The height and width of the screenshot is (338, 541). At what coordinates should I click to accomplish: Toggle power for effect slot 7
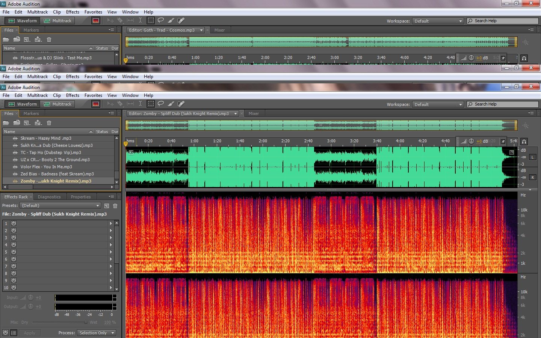[14, 266]
